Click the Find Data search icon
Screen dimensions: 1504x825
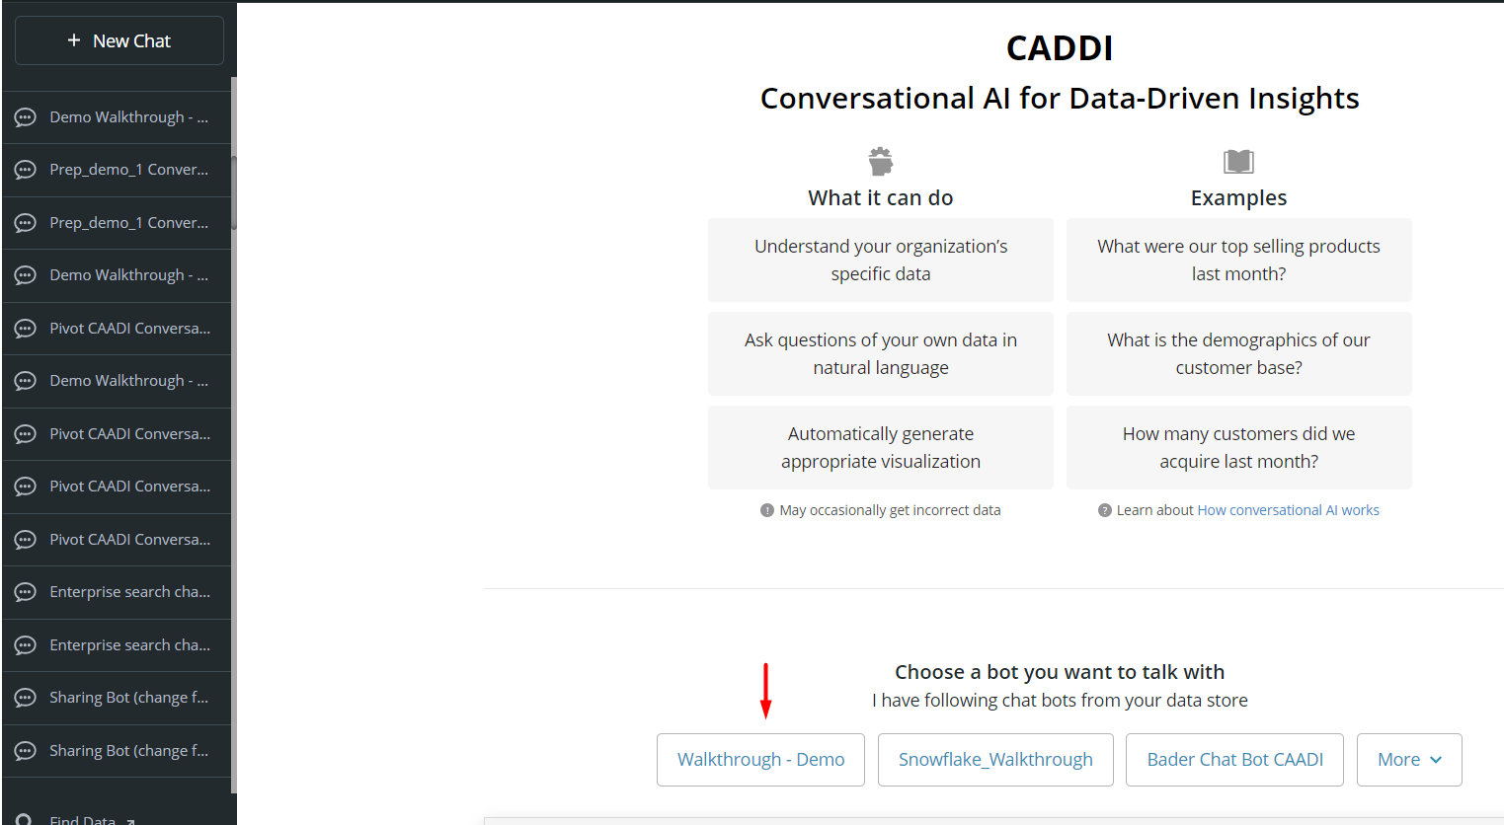tap(25, 819)
